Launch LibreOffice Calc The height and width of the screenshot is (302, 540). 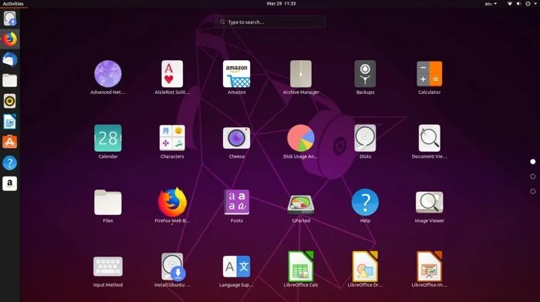tap(301, 267)
